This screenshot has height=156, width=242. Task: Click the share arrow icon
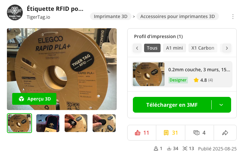pyautogui.click(x=225, y=133)
